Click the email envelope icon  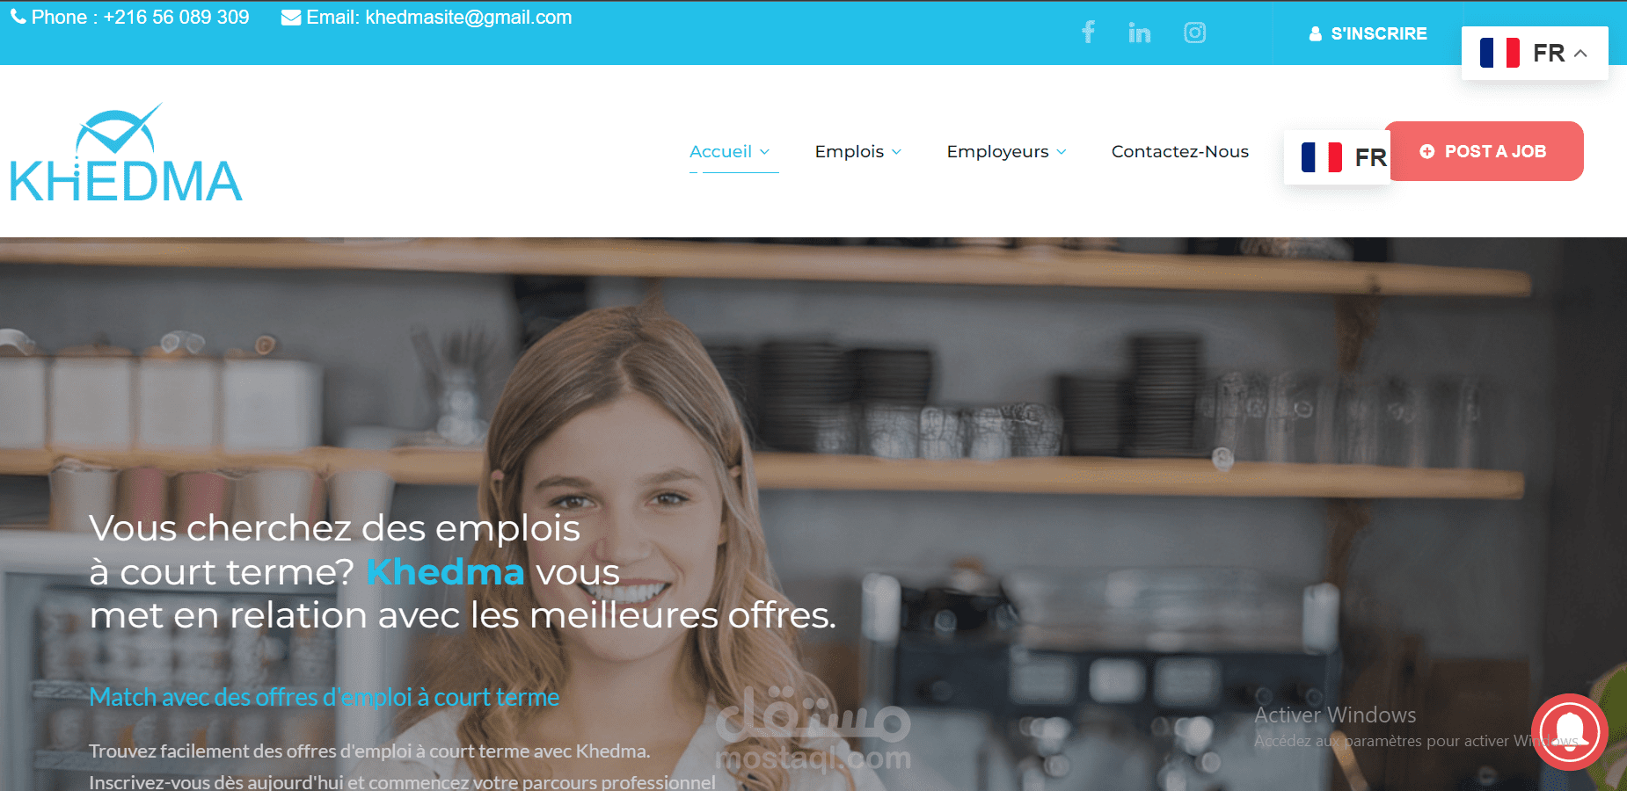click(x=291, y=18)
